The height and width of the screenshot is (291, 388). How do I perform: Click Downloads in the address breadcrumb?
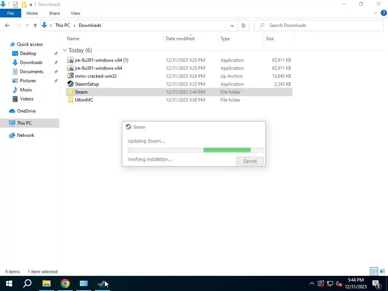[x=90, y=25]
